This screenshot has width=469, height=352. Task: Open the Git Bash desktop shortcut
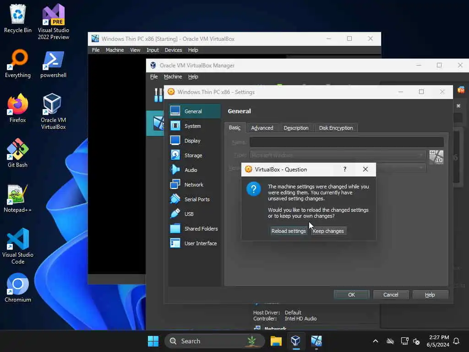tap(18, 153)
